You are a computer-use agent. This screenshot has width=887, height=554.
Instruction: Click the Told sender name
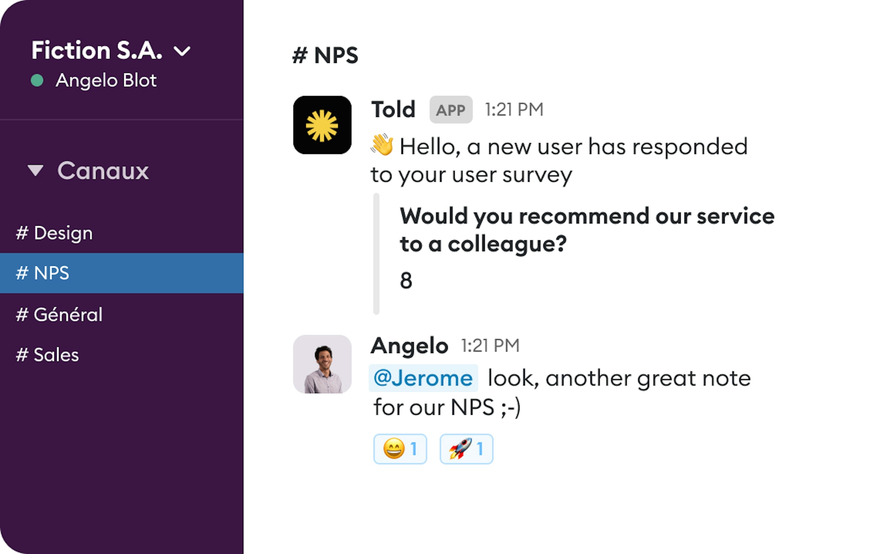point(393,109)
